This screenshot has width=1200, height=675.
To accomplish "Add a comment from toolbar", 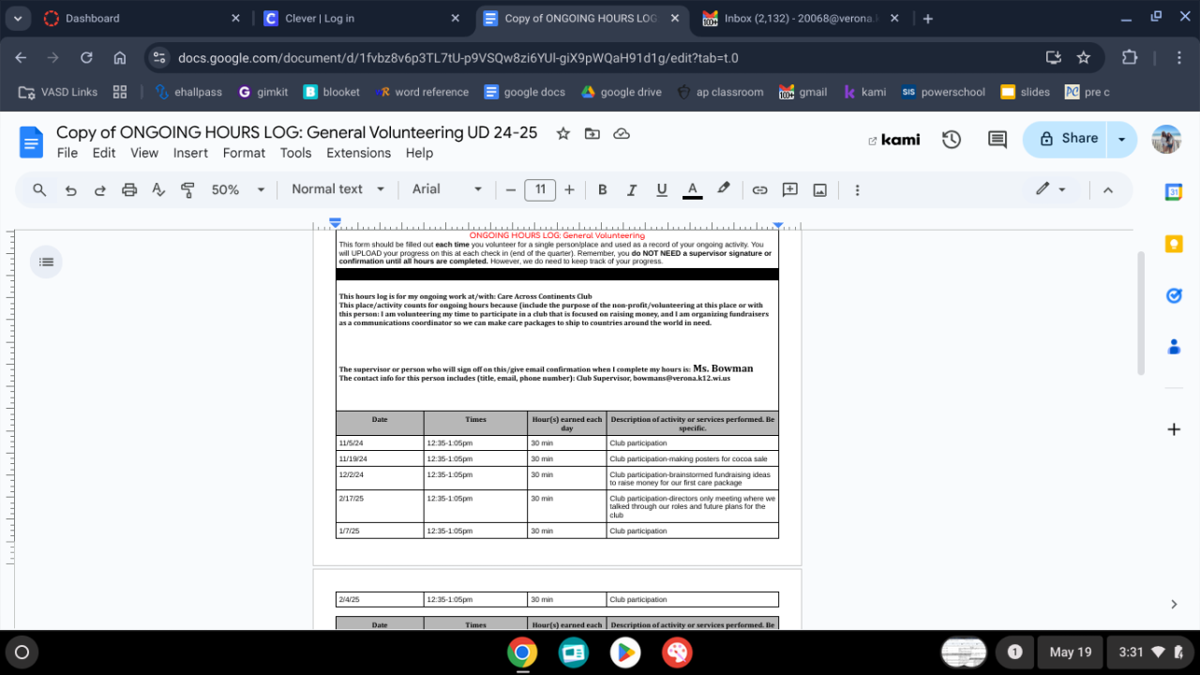I will 790,189.
